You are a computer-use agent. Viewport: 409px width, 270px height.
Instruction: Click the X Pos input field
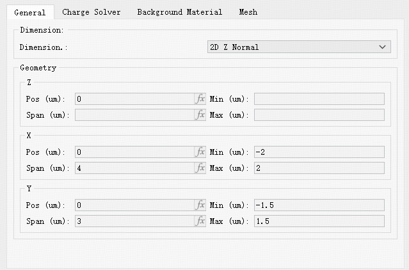[x=134, y=152]
